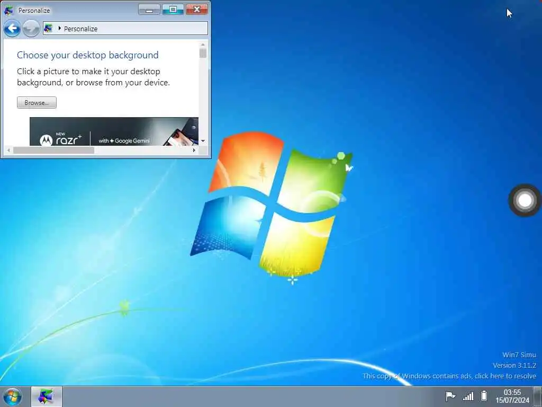The image size is (542, 407).
Task: Click the horizontal scrollbar left arrow
Action: (8, 150)
